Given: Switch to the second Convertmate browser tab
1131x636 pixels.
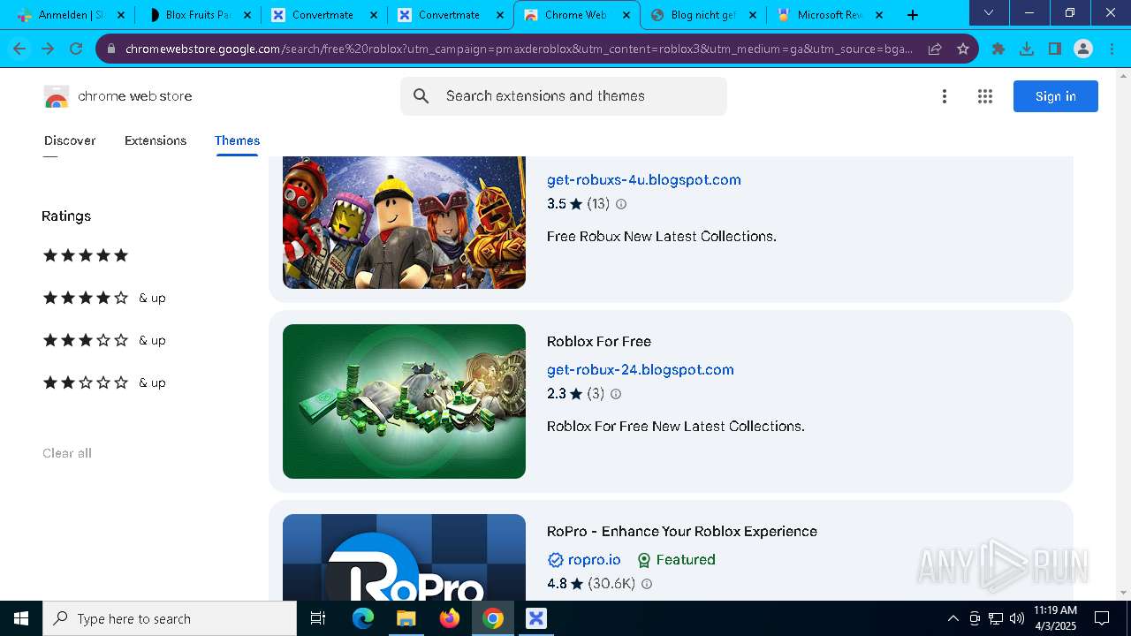Looking at the screenshot, I should [451, 15].
